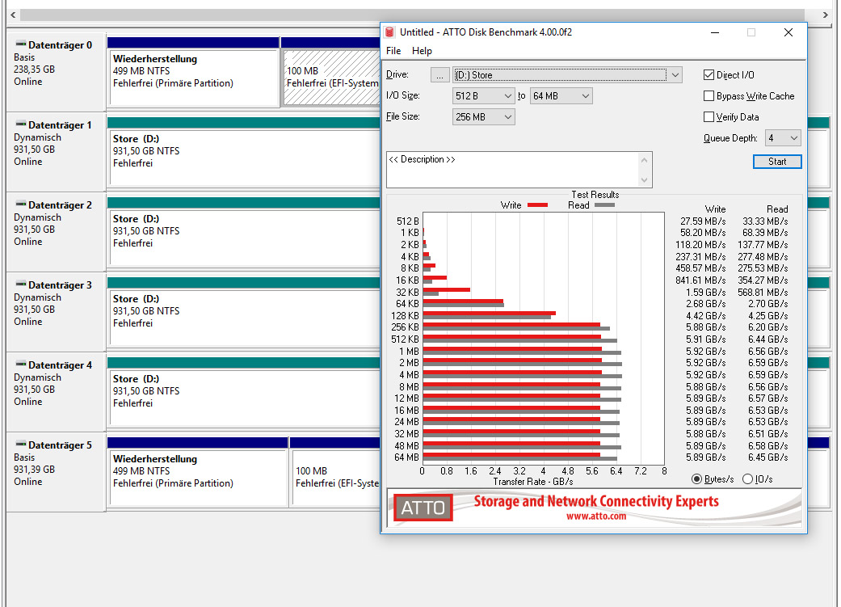Select the Store (D:) volume on Datenträger 2
The image size is (841, 607).
click(245, 238)
